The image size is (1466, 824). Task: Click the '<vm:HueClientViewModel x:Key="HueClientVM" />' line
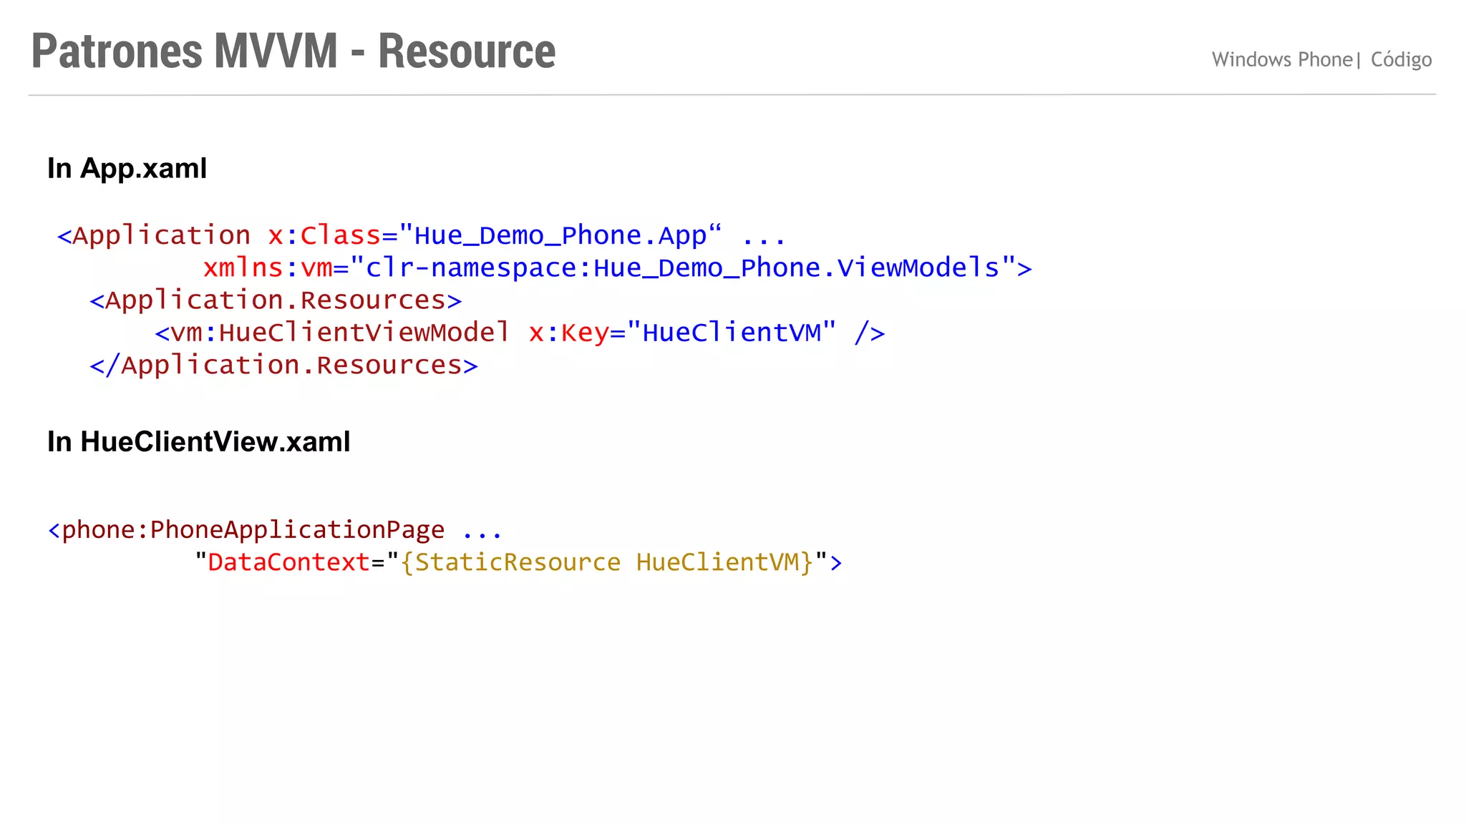click(520, 333)
